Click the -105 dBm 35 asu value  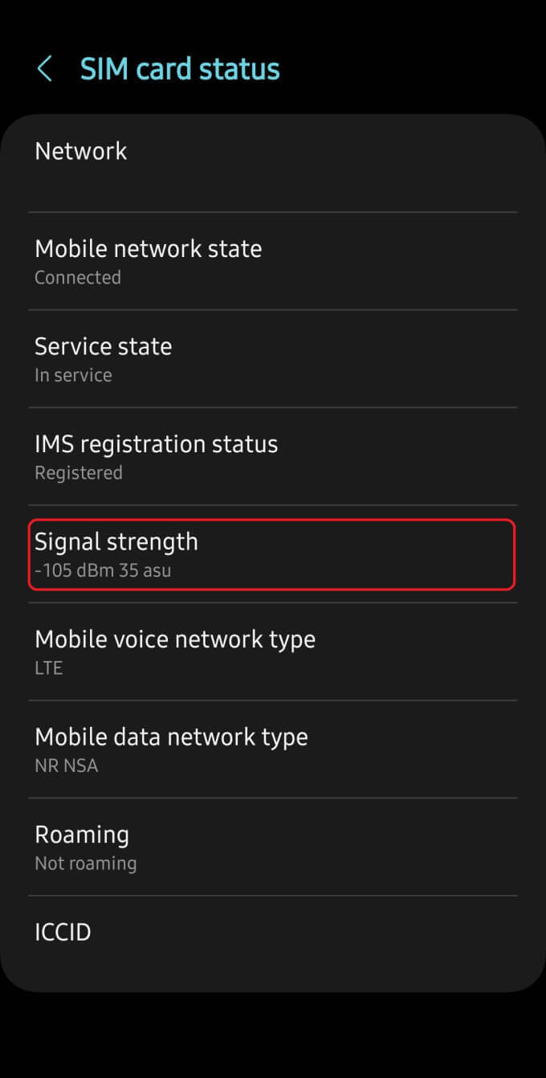[103, 571]
